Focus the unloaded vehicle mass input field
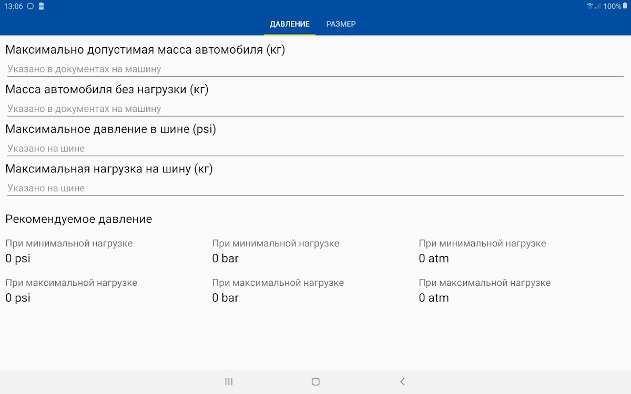This screenshot has width=631, height=394. tap(314, 109)
